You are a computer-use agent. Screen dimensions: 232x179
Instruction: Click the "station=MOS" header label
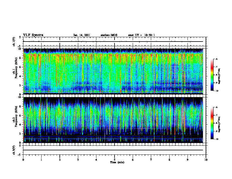point(109,35)
